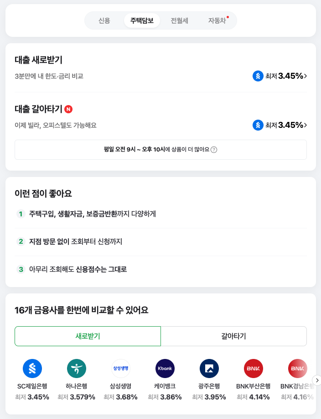Switch to the 갈아타기 tab

[x=233, y=336]
